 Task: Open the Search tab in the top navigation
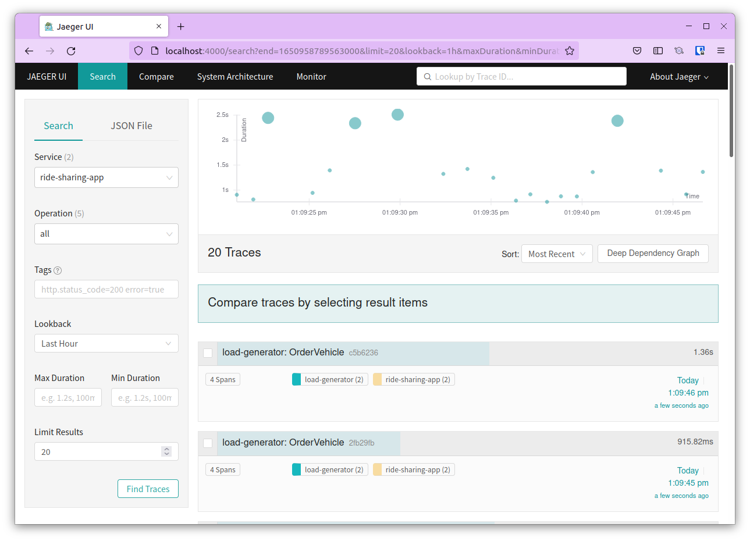click(102, 77)
